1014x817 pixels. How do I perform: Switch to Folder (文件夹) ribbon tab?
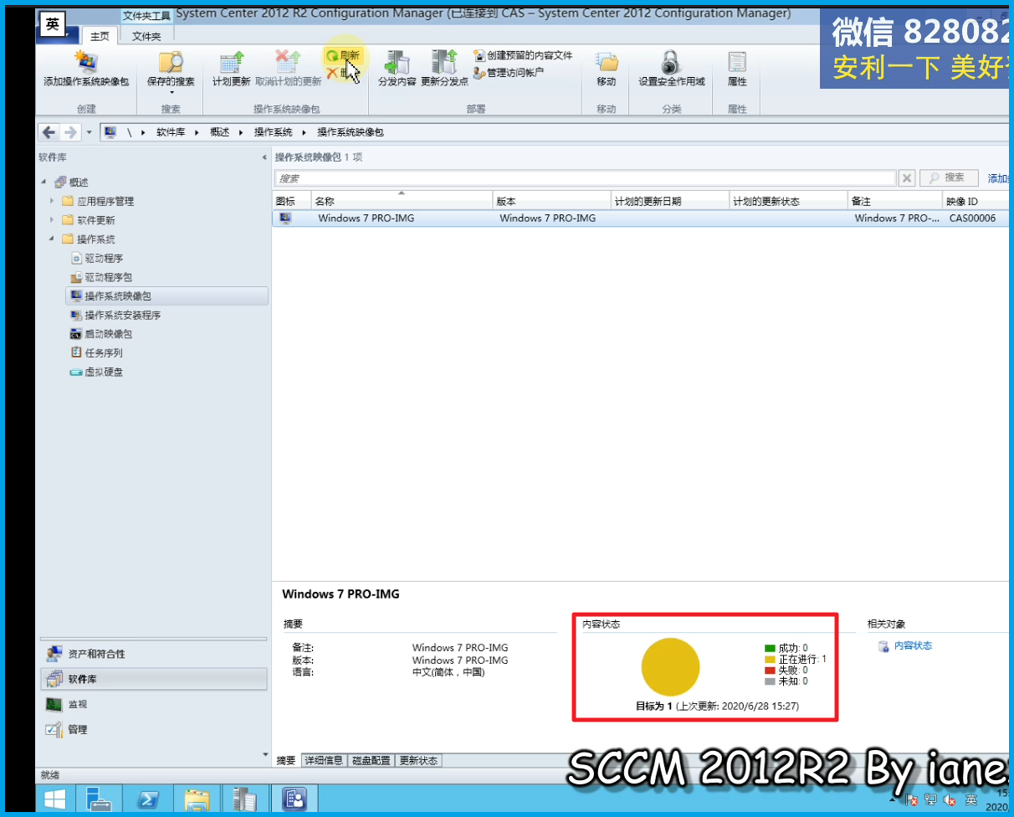(146, 36)
